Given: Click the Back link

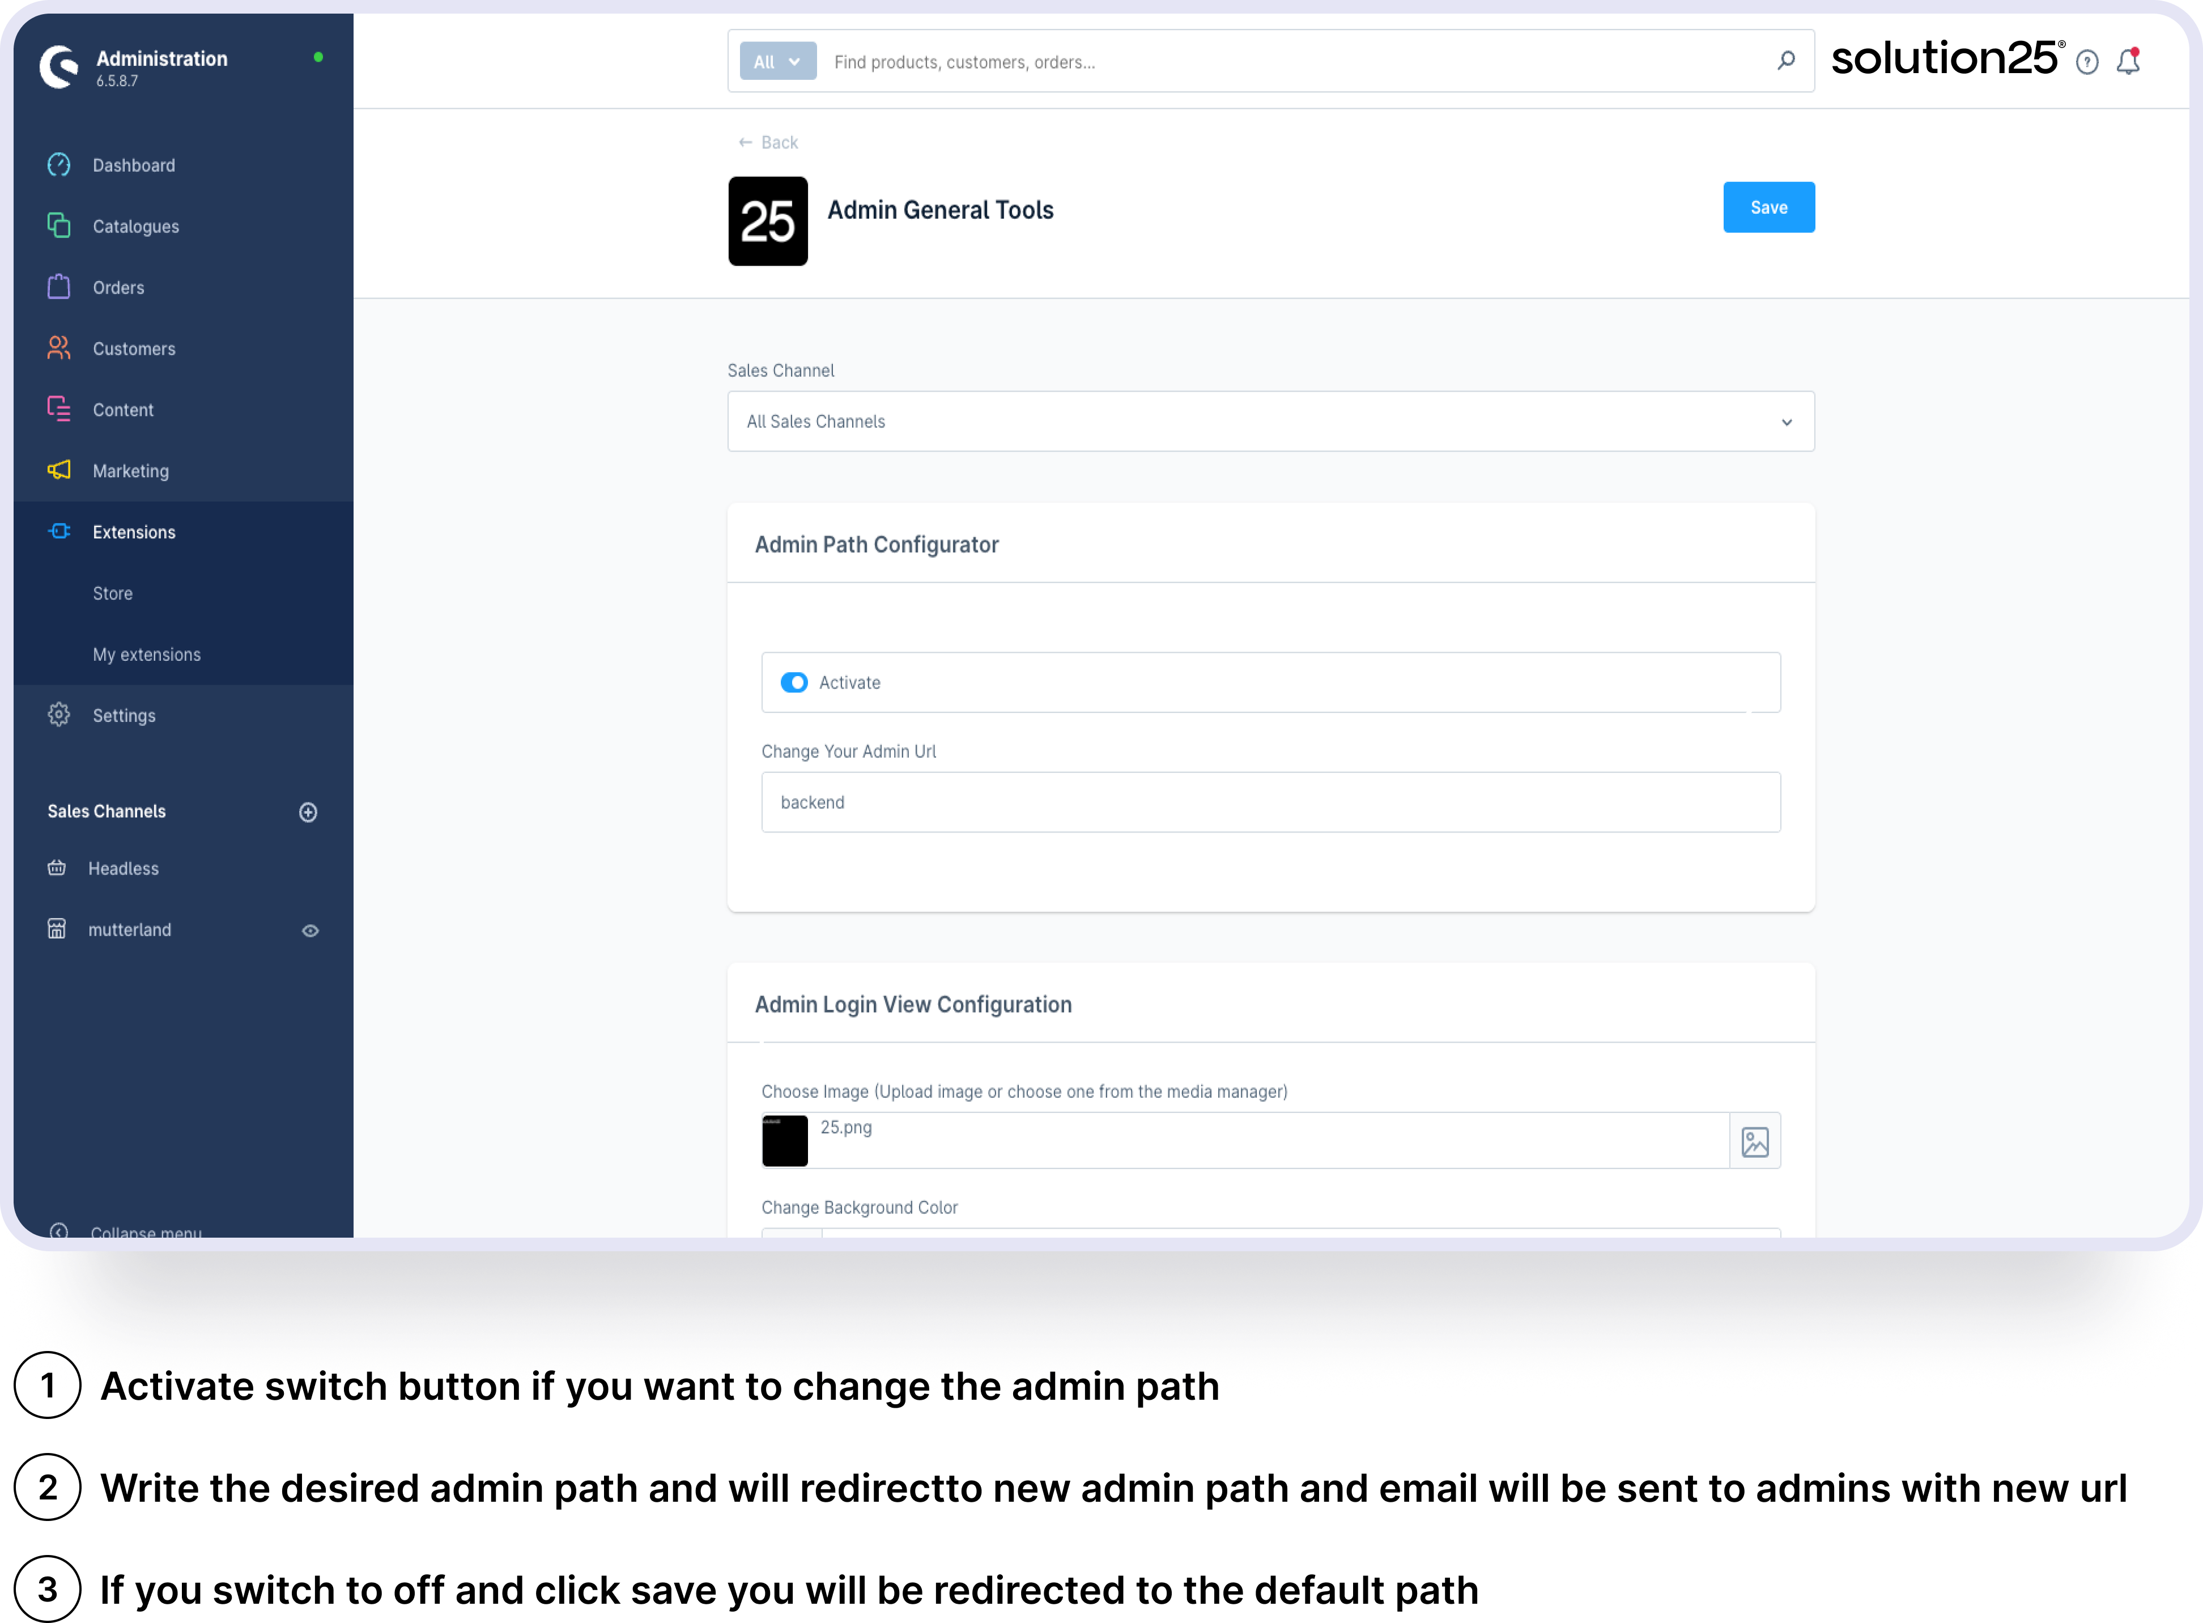Looking at the screenshot, I should 768,142.
